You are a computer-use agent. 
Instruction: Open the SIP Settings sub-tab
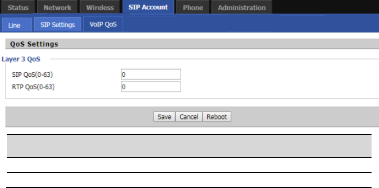57,24
